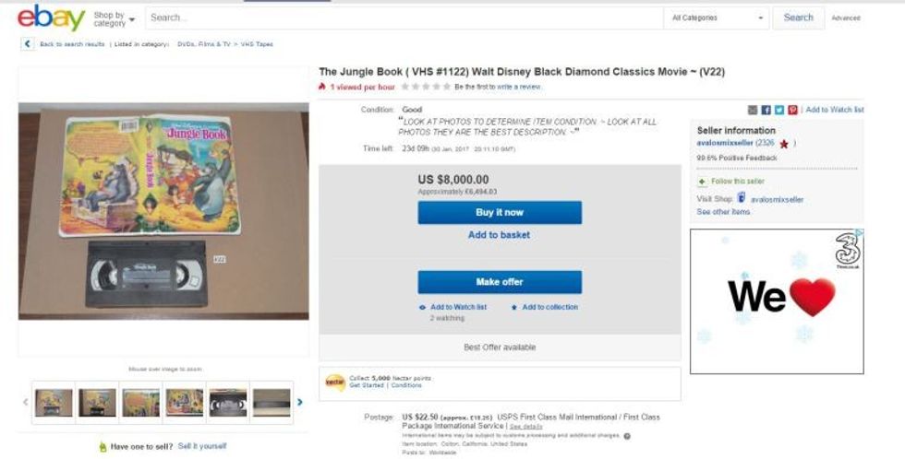Share listing on Facebook
The width and height of the screenshot is (905, 459).
click(766, 110)
